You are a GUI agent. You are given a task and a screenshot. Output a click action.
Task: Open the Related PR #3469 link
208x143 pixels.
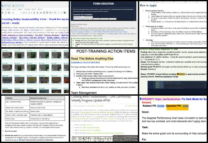[x=161, y=106]
